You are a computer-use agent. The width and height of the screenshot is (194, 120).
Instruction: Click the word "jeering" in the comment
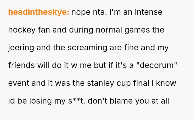21,48
